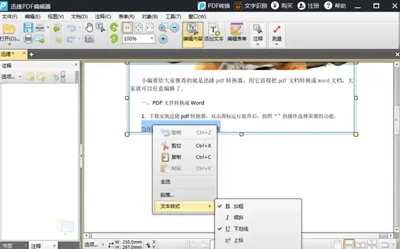The image size is (400, 249).
Task: Toggle 倾斜 italic in text style submenu
Action: point(259,218)
